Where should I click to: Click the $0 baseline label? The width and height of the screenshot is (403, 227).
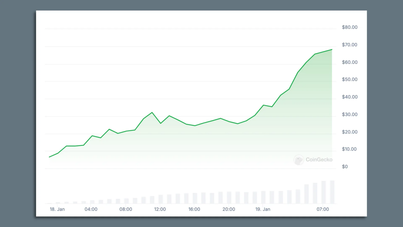pos(345,167)
